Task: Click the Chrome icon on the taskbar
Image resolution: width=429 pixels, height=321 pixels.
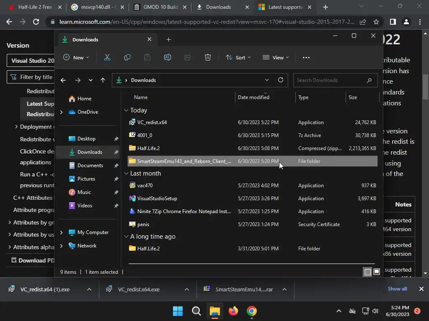Action: [251, 311]
